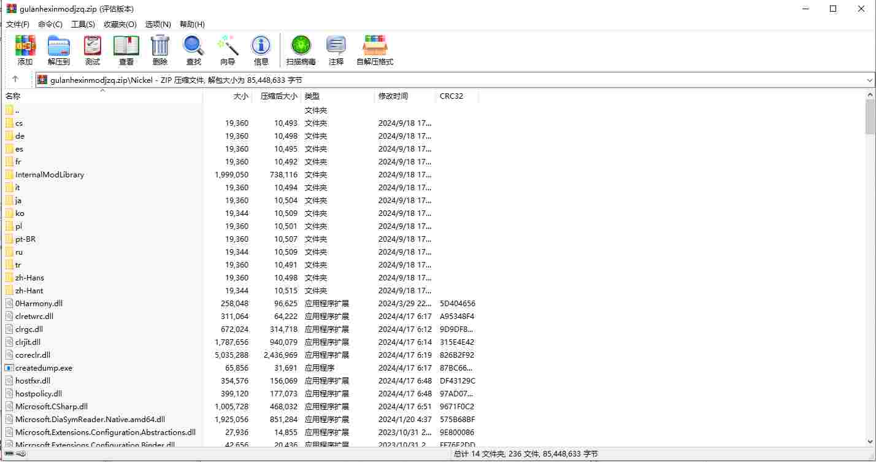
Task: Sort by Modified (修改时间) column header
Action: (405, 96)
